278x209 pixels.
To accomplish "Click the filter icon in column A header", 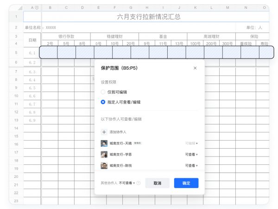I will [37, 8].
